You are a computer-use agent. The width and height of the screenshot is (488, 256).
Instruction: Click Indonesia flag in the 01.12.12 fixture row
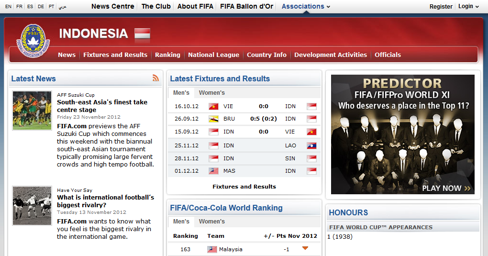[x=311, y=171]
